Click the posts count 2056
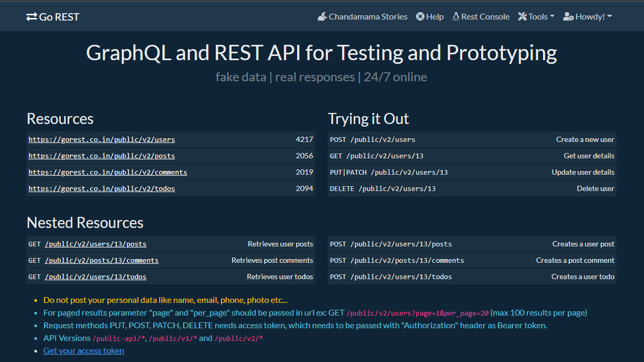The height and width of the screenshot is (362, 644). (x=305, y=156)
